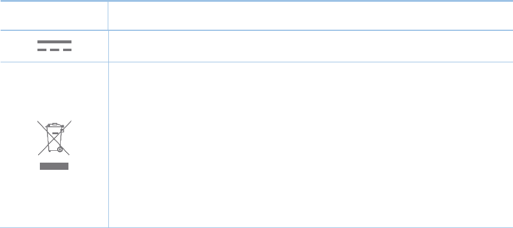This screenshot has height=228, width=513.
Task: Select the empty top-left header cell
Action: point(54,16)
